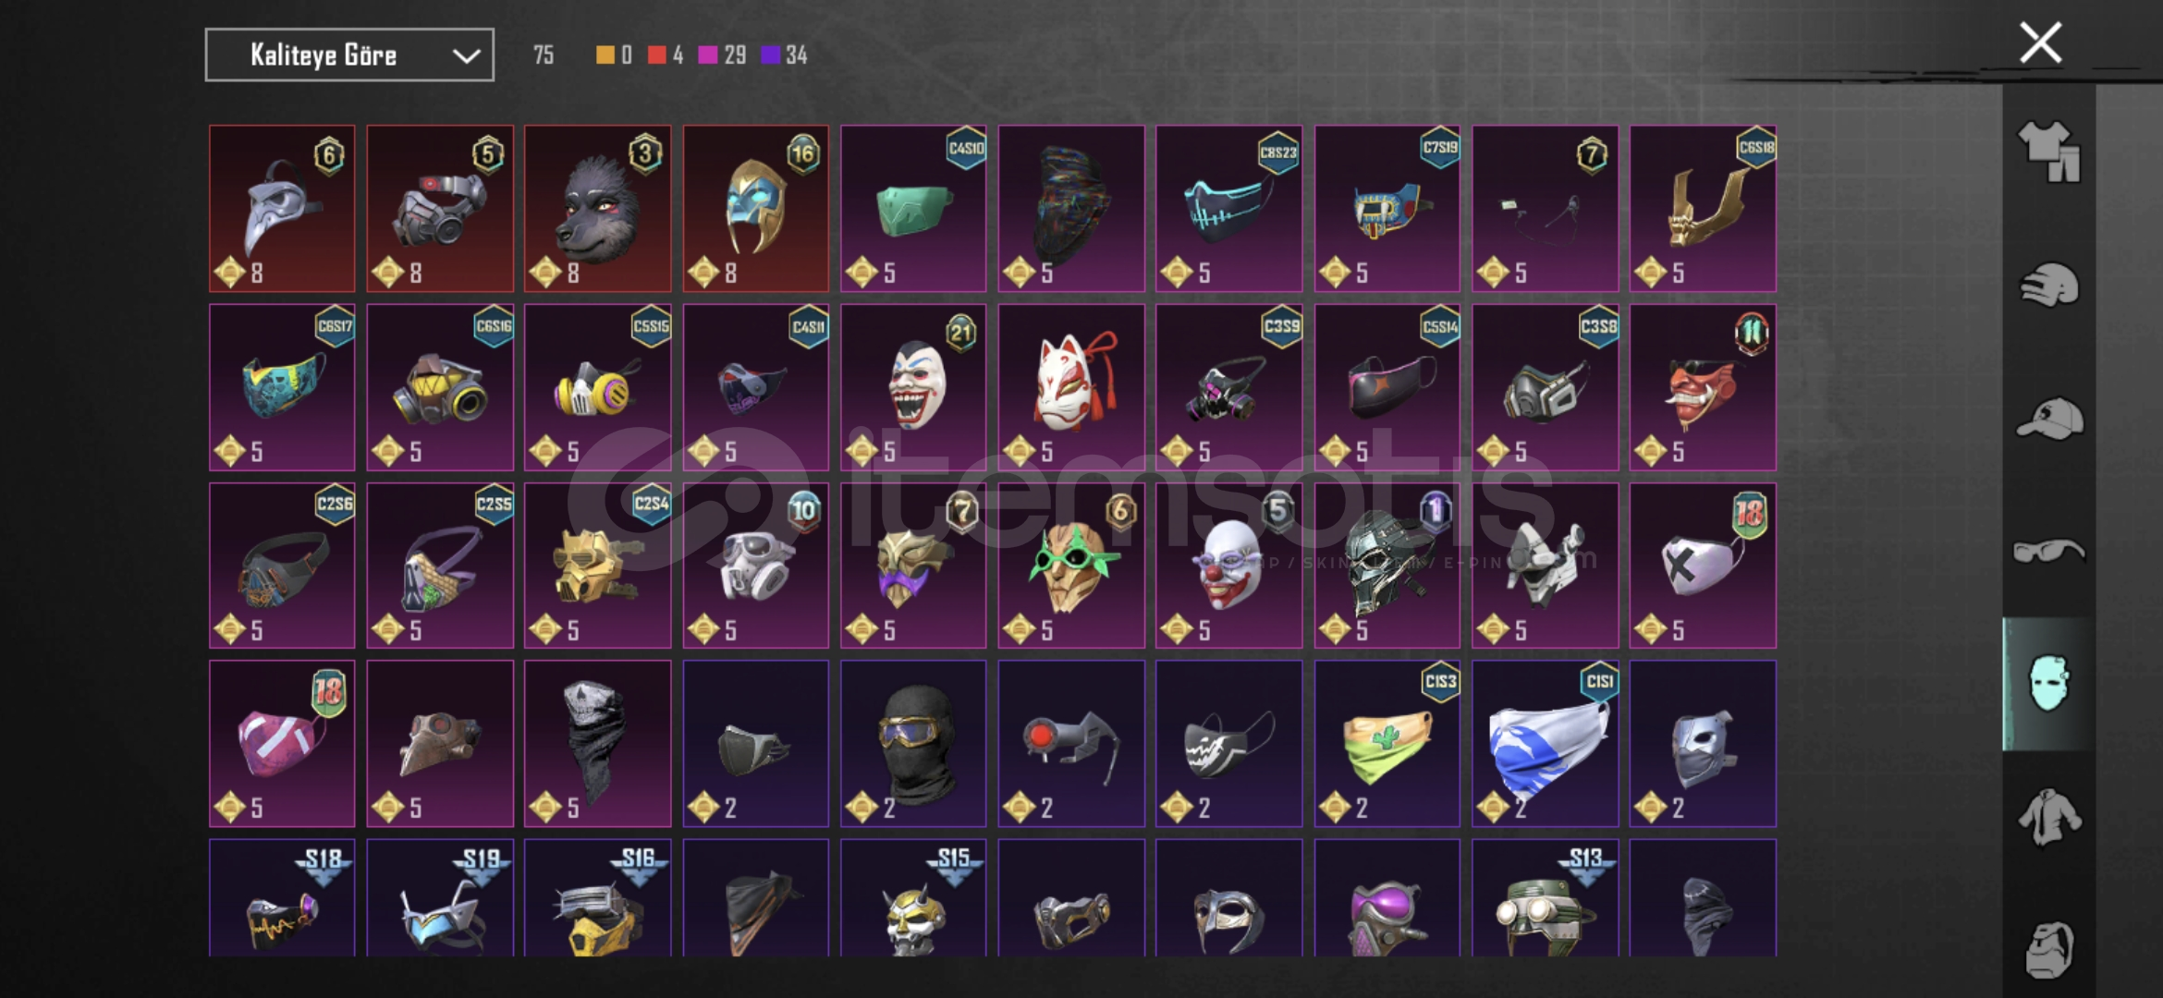Viewport: 2163px width, 998px height.
Task: Select the black wolf head mask
Action: (598, 209)
